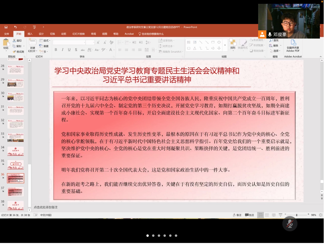Screen dimensions: 325x244
Task: Toggle the Notes (备注) pane button
Action: tap(237, 215)
